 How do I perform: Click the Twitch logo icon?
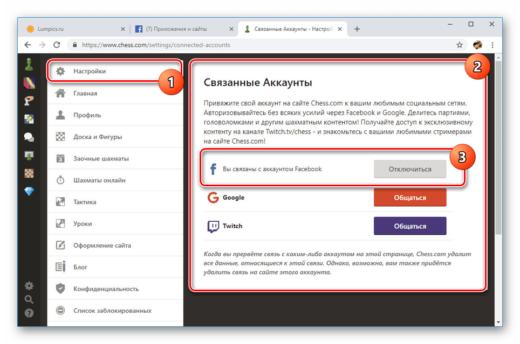click(213, 226)
